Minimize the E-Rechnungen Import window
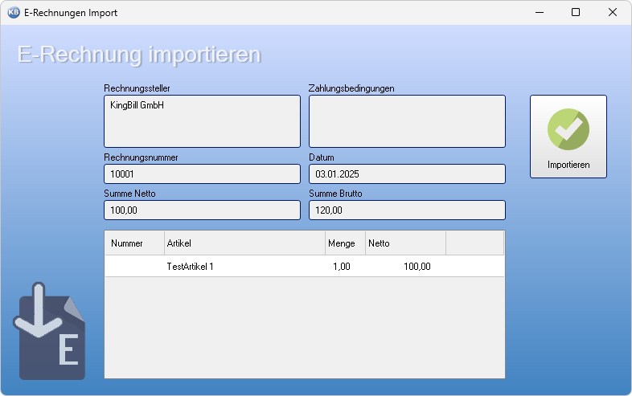Image resolution: width=632 pixels, height=396 pixels. (540, 13)
